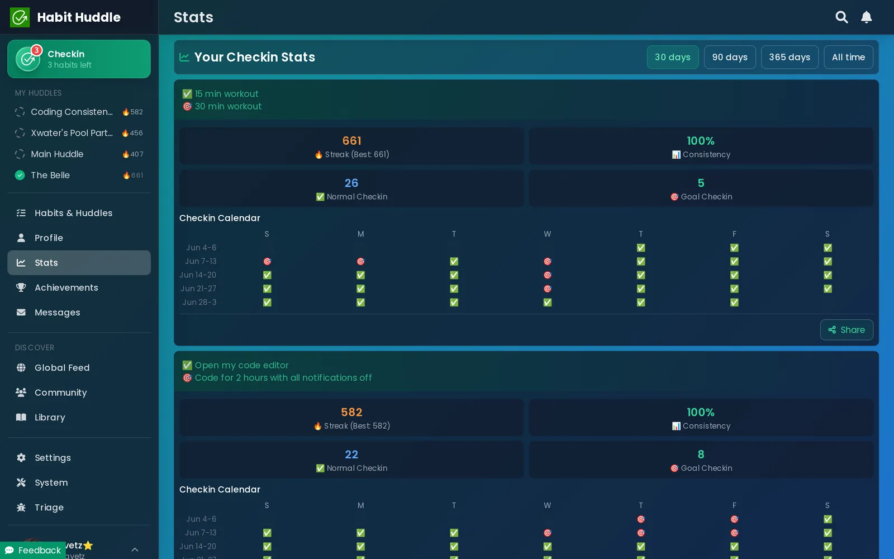The width and height of the screenshot is (894, 559).
Task: Click the flame icon next to 582 streak
Action: click(126, 112)
